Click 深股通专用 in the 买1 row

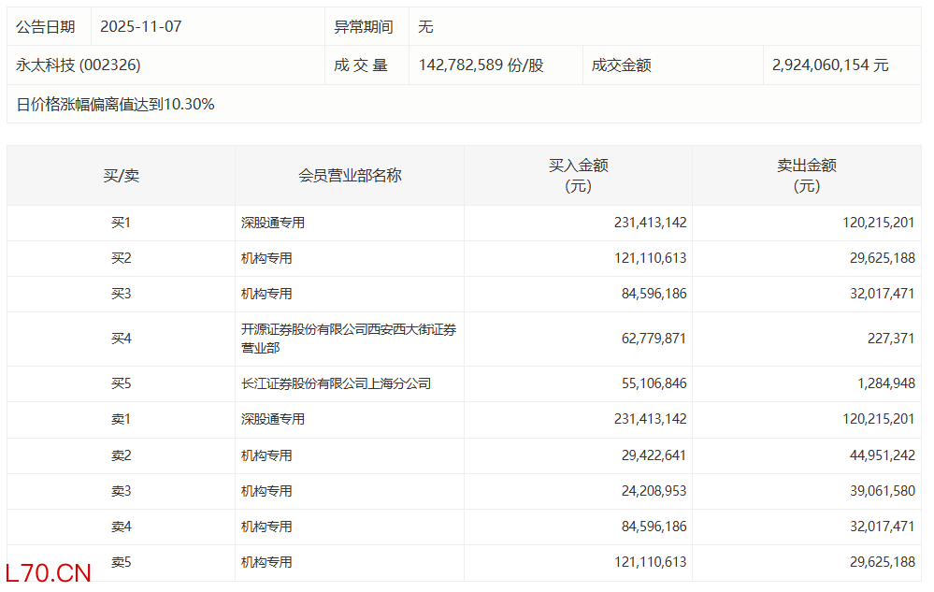pyautogui.click(x=273, y=223)
